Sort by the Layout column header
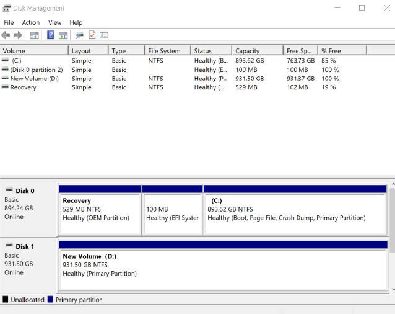This screenshot has height=314, width=395. pyautogui.click(x=89, y=51)
